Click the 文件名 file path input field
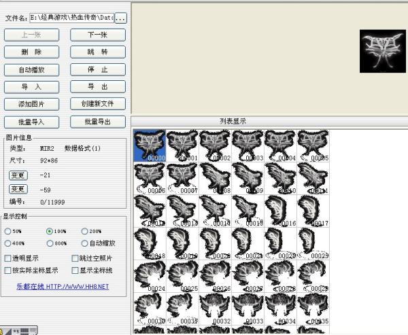Viewport: 408px width, 335px height. point(72,18)
